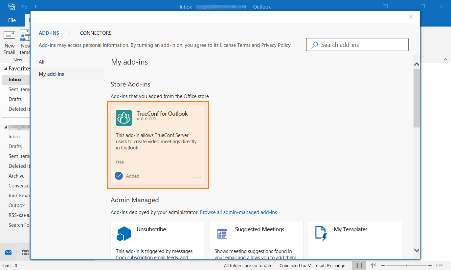Switch to the CONNECTORS tab

click(x=96, y=33)
